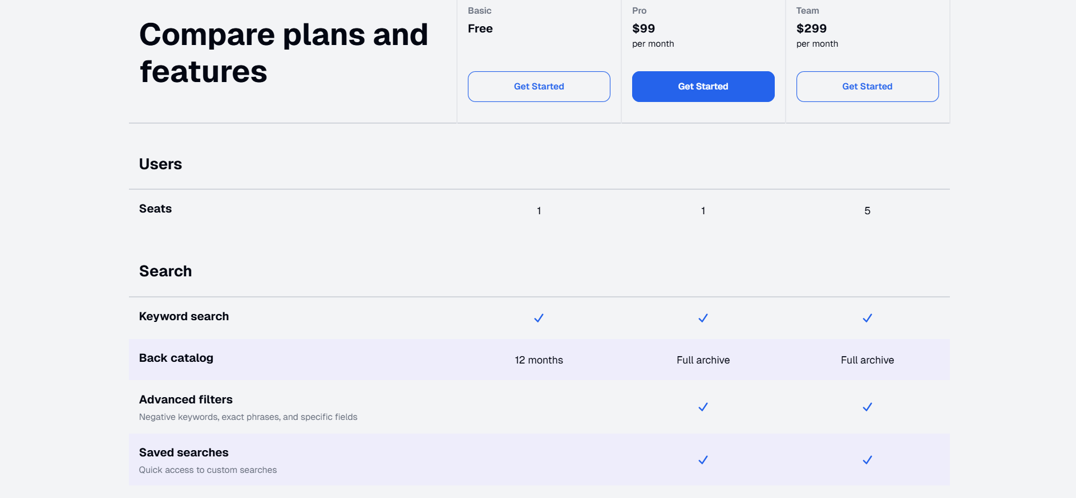
Task: Click the Team plan saved searches checkmark
Action: pos(867,460)
